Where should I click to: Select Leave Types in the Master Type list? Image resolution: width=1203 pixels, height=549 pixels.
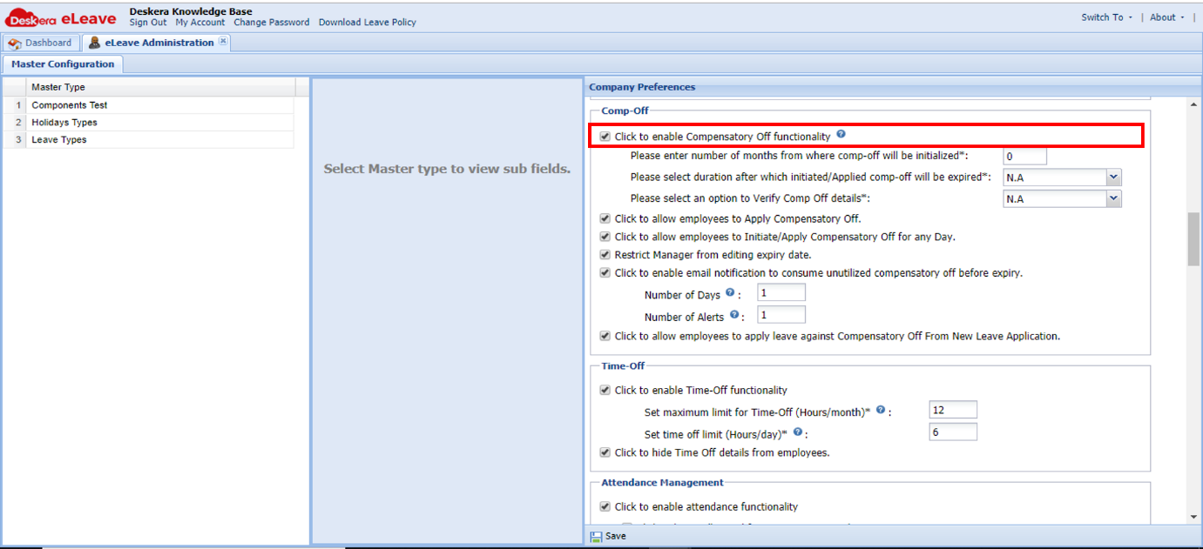click(x=58, y=139)
